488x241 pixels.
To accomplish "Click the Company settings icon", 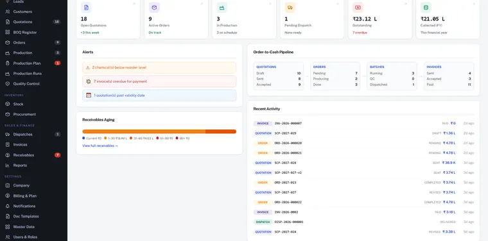I will pyautogui.click(x=8, y=185).
